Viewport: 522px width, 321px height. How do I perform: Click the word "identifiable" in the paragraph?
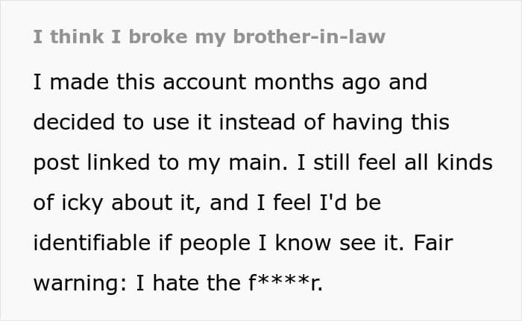click(x=92, y=243)
